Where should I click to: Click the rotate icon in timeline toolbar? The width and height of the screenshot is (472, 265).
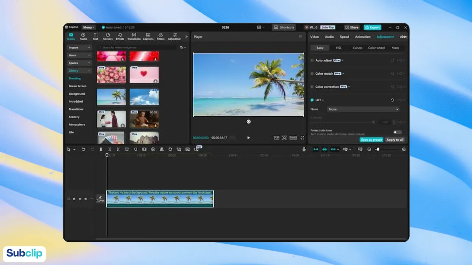pyautogui.click(x=170, y=149)
